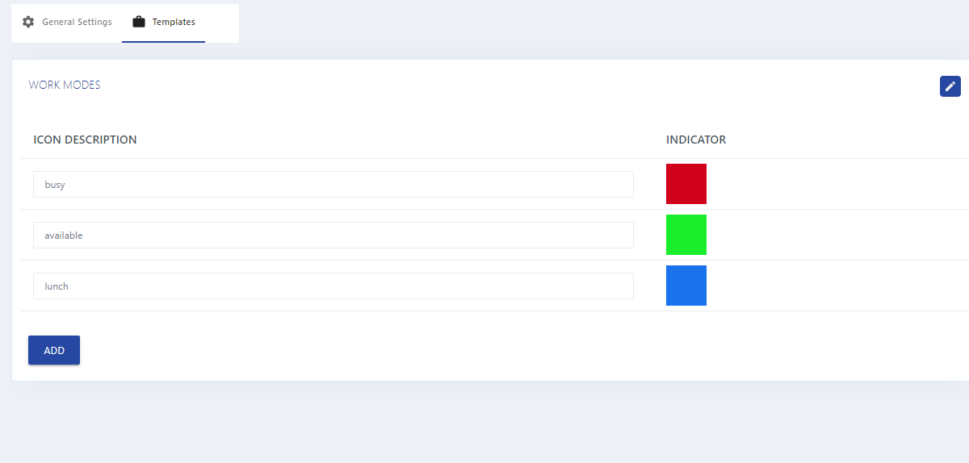Viewport: 969px width, 463px height.
Task: Open the green available indicator swatch
Action: (686, 235)
